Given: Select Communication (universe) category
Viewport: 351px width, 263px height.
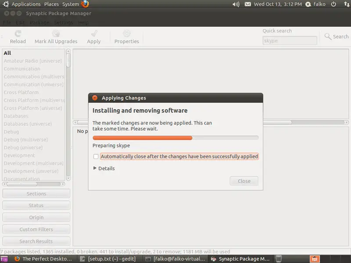Looking at the screenshot, I should [x=34, y=85].
